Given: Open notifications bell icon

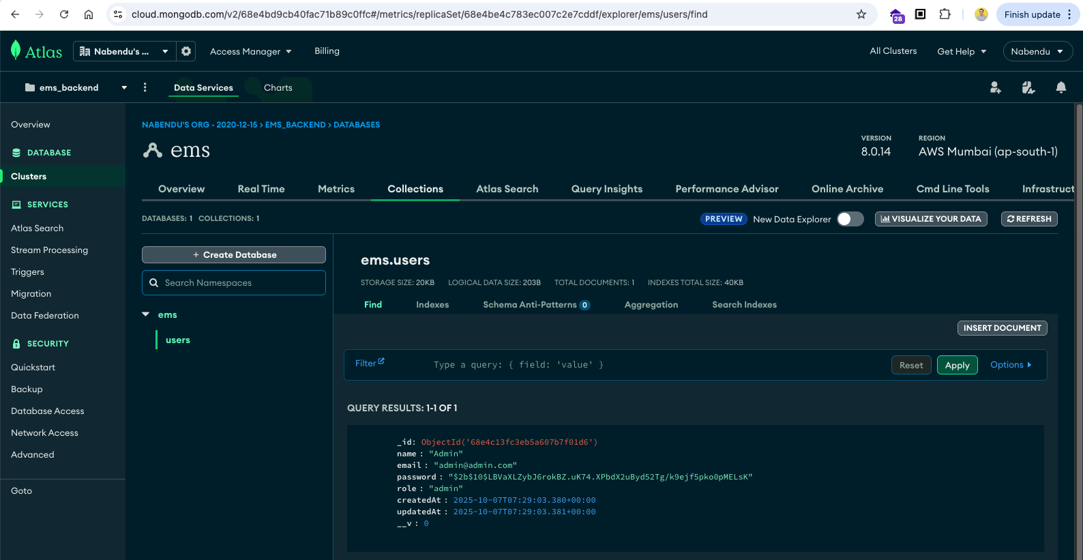Looking at the screenshot, I should point(1061,87).
